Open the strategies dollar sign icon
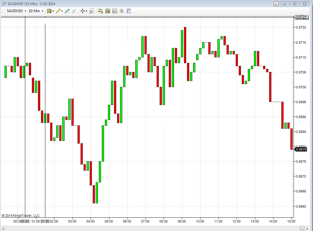The height and width of the screenshot is (231, 313). point(122,11)
